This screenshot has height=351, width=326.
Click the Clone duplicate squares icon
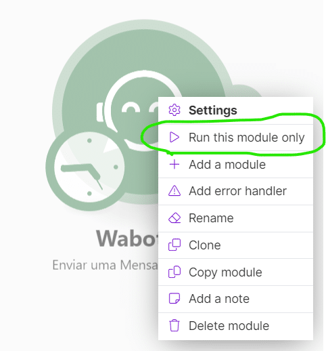coord(174,245)
